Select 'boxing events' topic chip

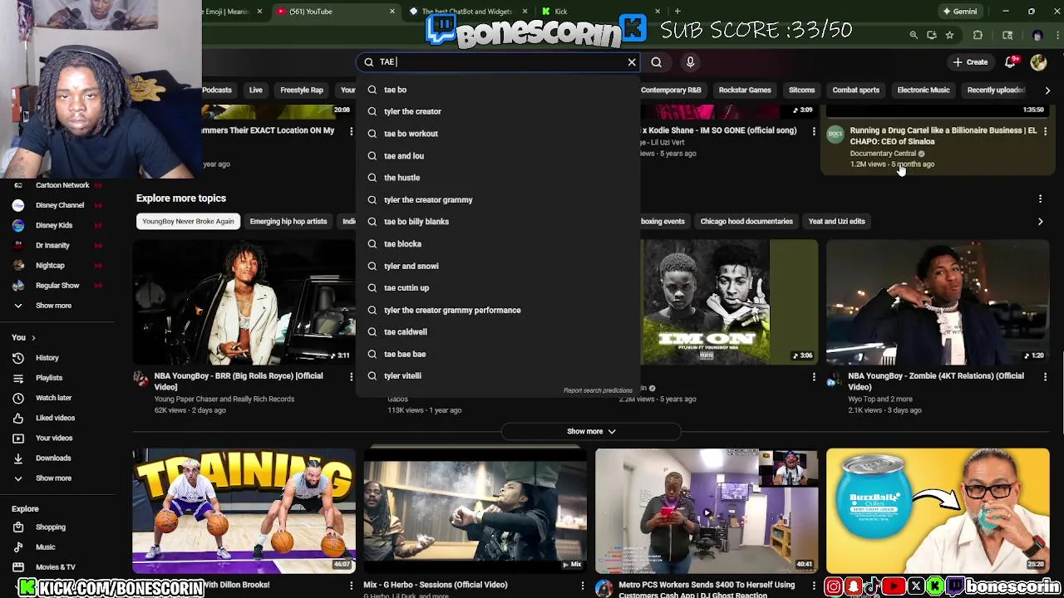click(x=663, y=222)
